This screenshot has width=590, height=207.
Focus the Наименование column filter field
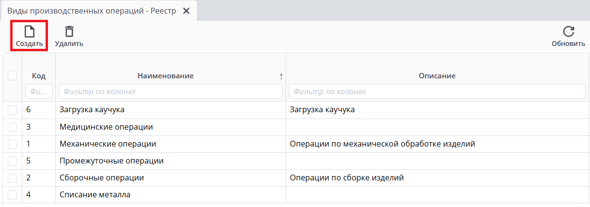(x=170, y=91)
